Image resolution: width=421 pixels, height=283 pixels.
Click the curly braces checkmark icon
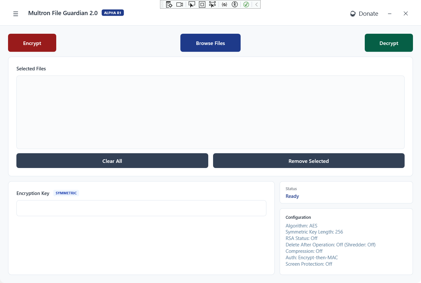coord(225,4)
